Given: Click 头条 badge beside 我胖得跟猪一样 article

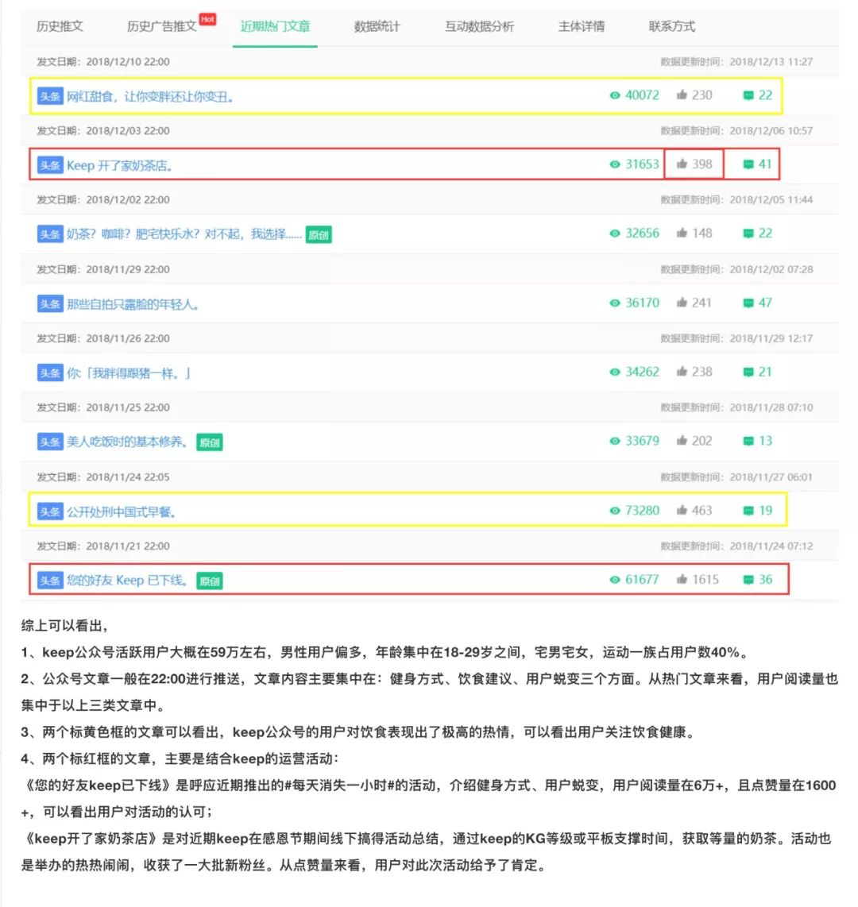Looking at the screenshot, I should (50, 373).
